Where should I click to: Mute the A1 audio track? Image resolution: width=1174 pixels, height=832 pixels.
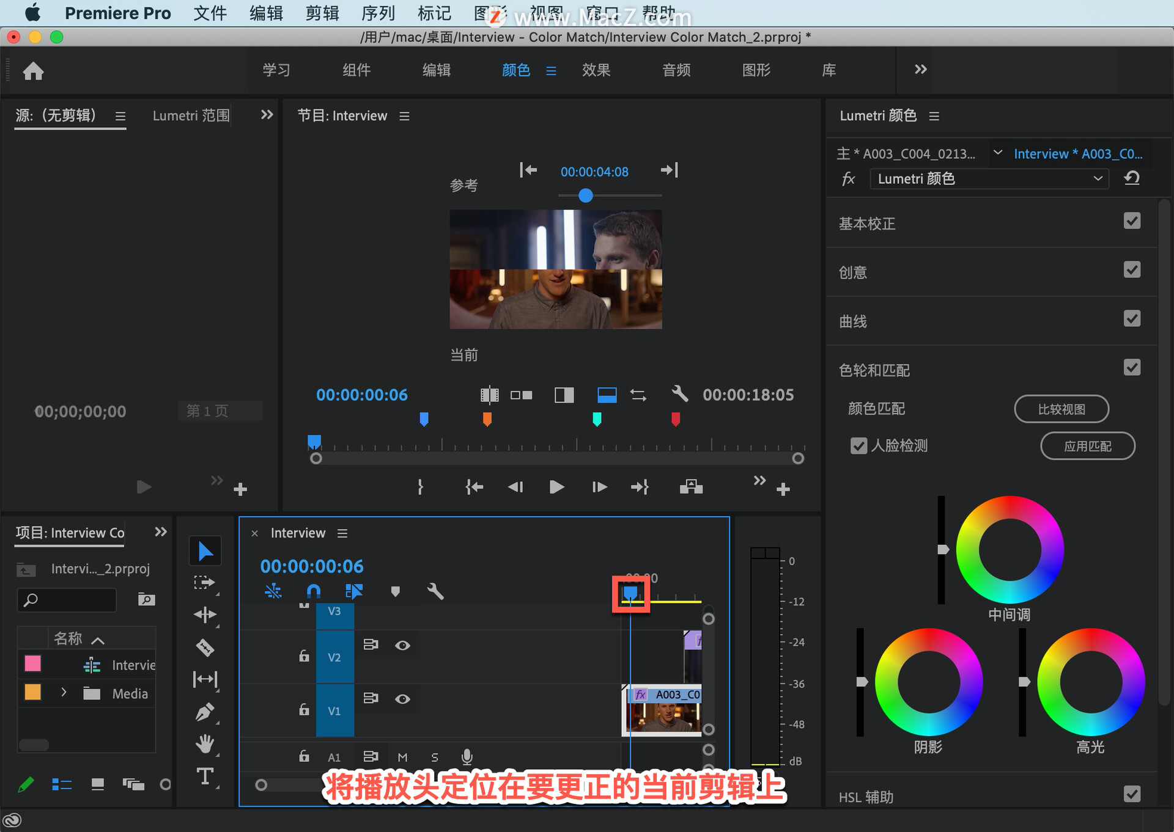(x=402, y=757)
